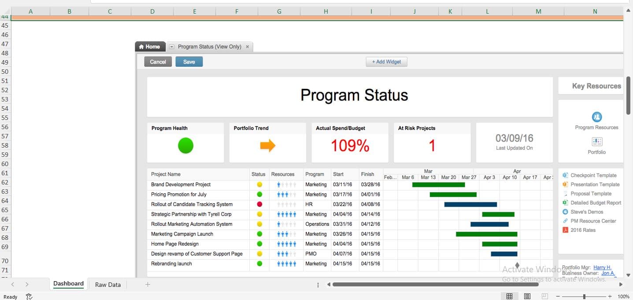633x300 pixels.
Task: Open the Jon A. business owner link
Action: pos(608,273)
